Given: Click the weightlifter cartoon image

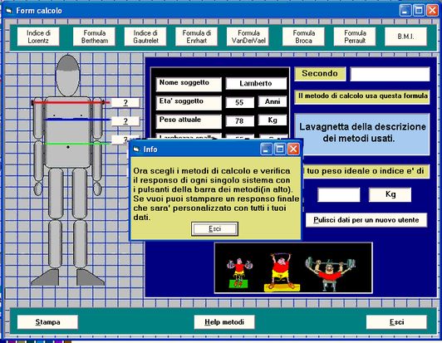Looking at the screenshot, I should point(293,267).
